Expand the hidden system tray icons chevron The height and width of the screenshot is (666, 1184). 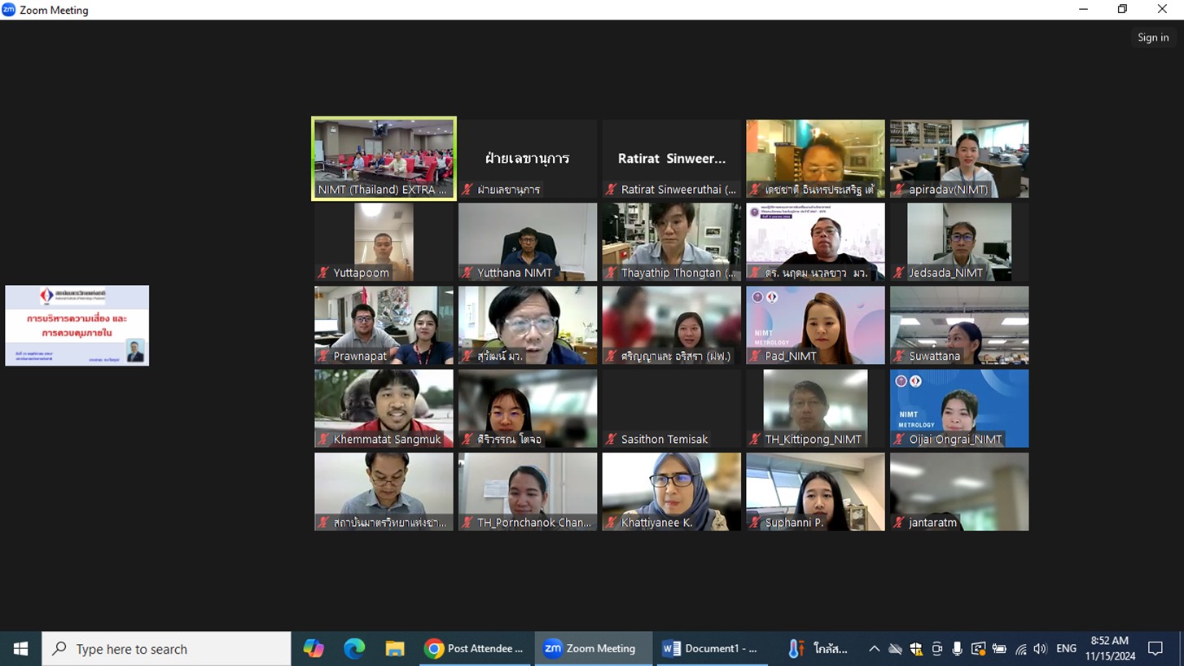click(874, 649)
